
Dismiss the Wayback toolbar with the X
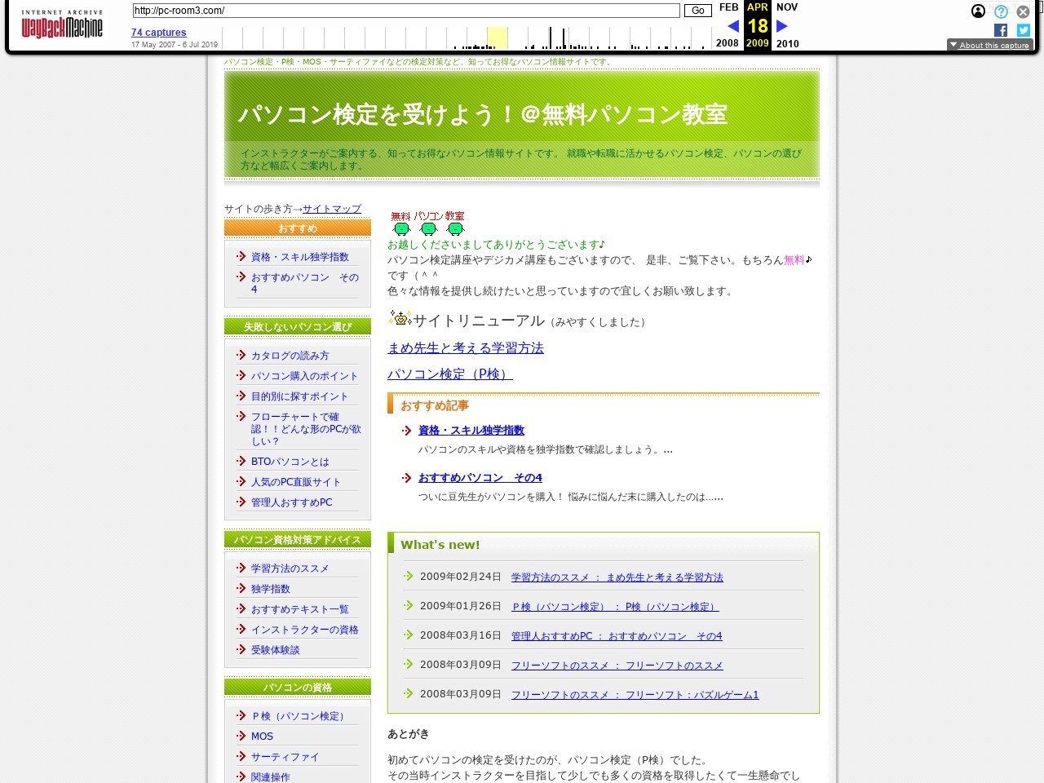(1023, 11)
